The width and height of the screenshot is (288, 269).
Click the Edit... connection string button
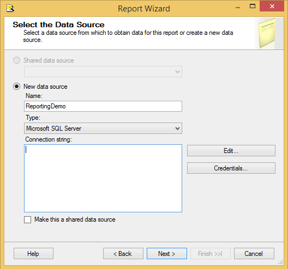coord(231,151)
